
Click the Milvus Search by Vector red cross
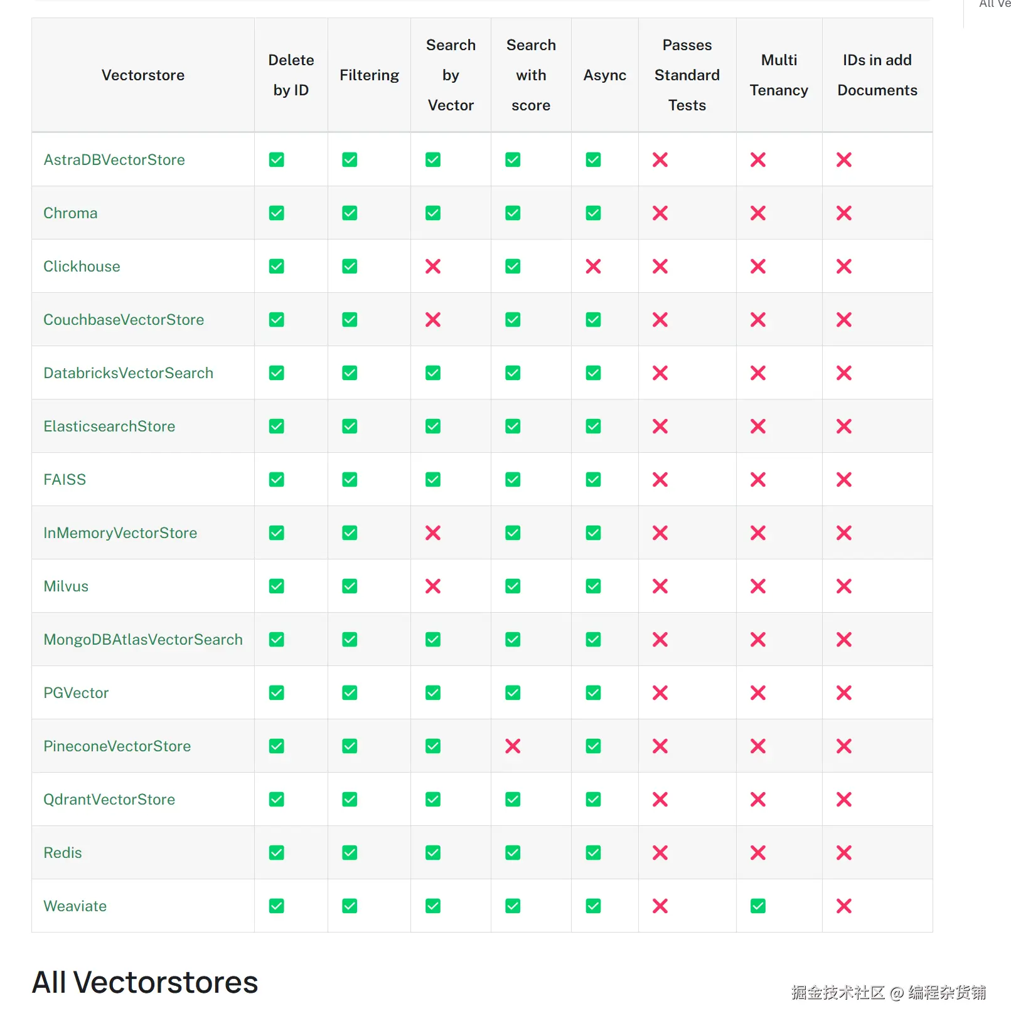click(x=432, y=586)
